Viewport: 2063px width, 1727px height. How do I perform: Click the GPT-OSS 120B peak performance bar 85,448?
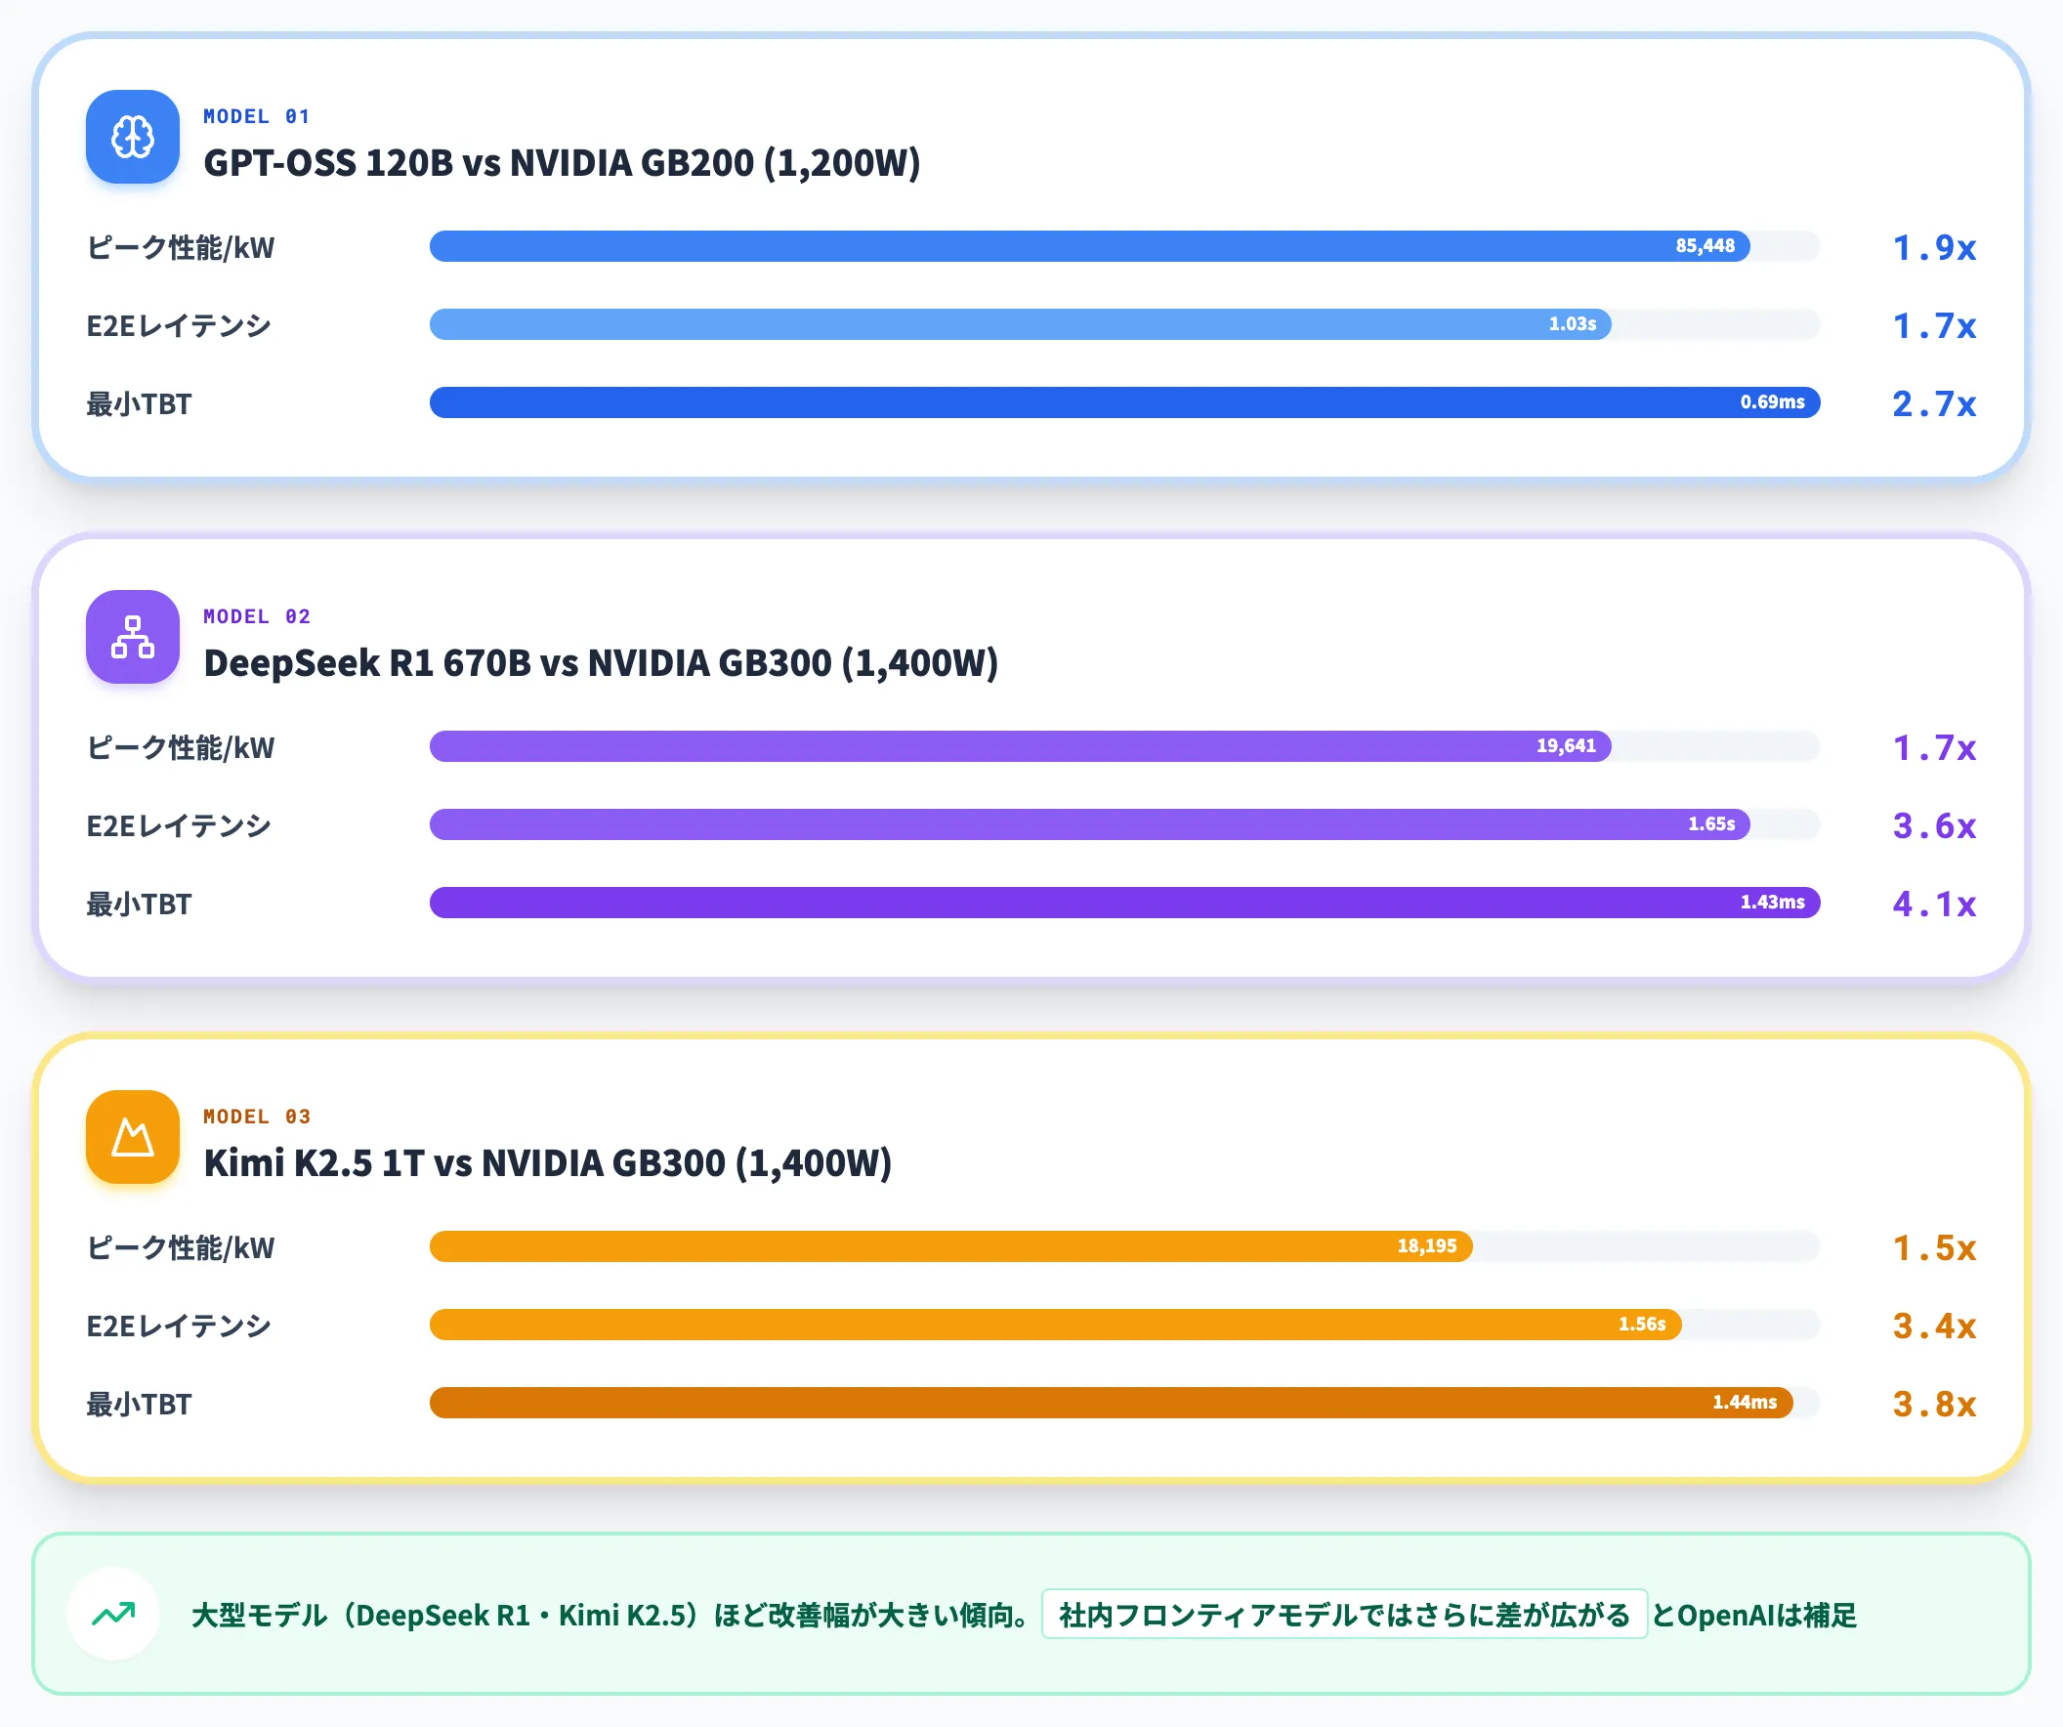[1089, 245]
